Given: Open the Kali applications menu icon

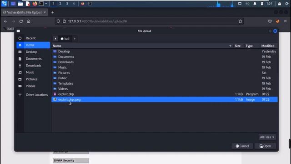Looking at the screenshot, I should pyautogui.click(x=4, y=4).
